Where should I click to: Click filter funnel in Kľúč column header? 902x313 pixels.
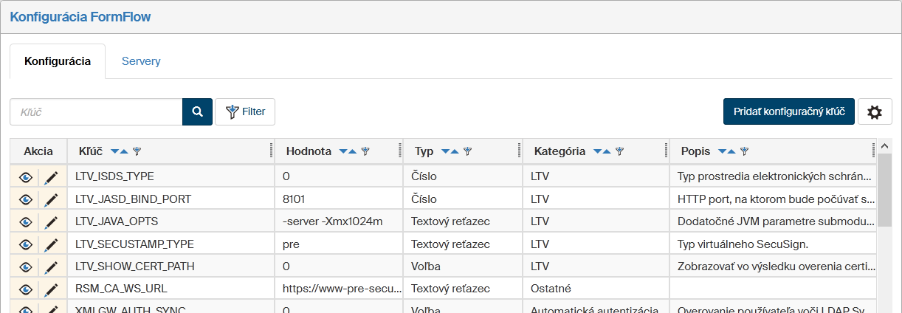pyautogui.click(x=137, y=151)
